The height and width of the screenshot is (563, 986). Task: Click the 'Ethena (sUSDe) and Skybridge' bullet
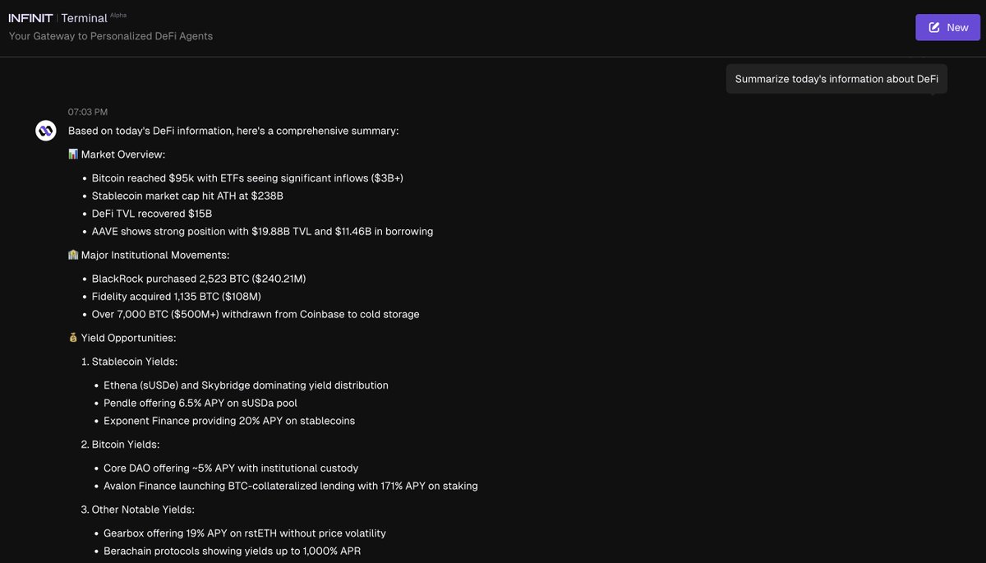[246, 385]
